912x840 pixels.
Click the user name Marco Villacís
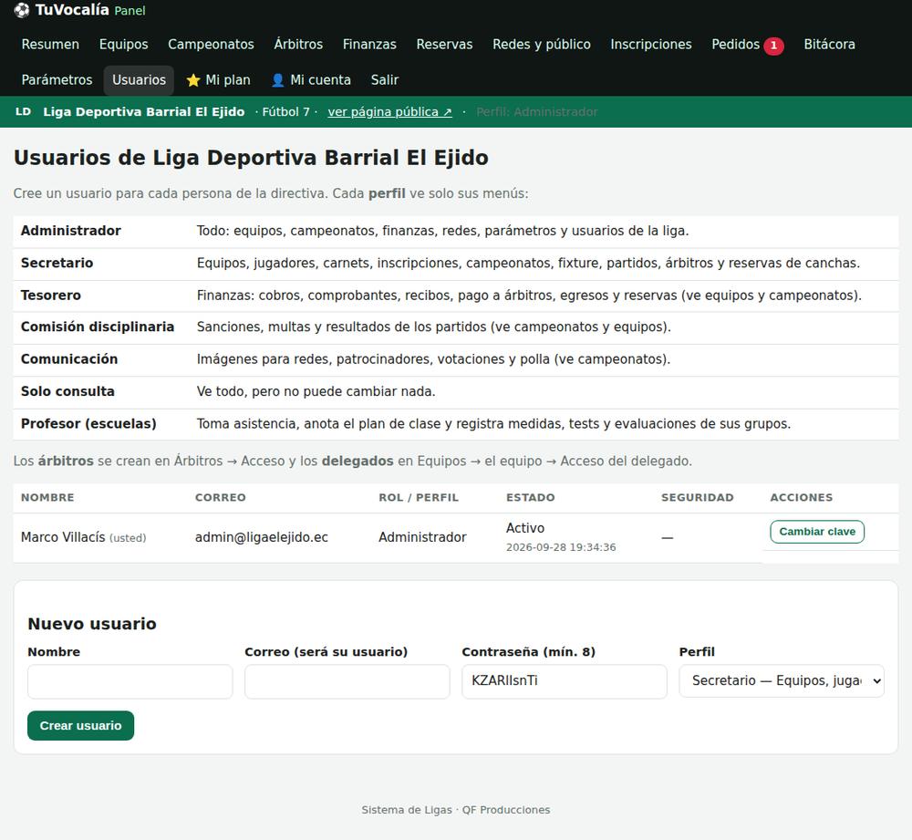coord(63,537)
